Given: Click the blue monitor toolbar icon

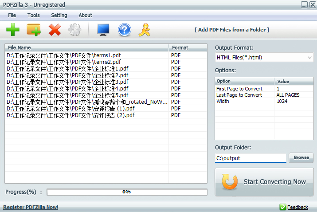Looking at the screenshot, I should (x=103, y=30).
